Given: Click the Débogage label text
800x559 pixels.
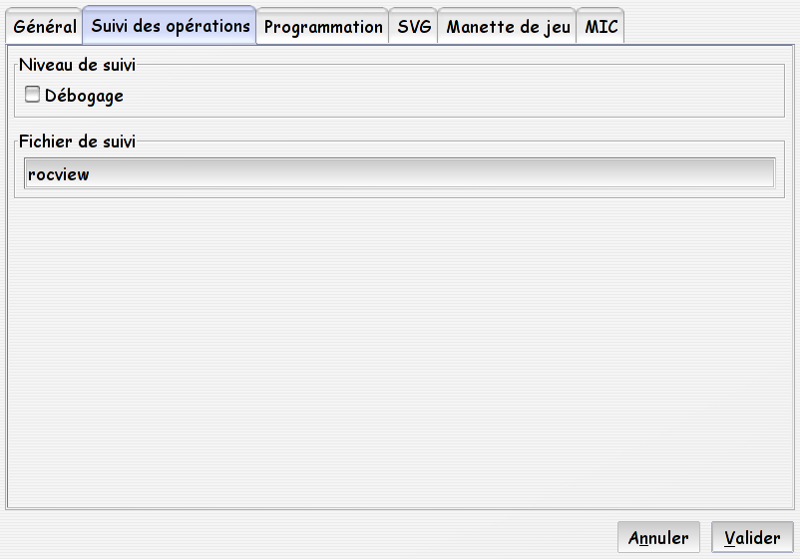Looking at the screenshot, I should tap(84, 96).
